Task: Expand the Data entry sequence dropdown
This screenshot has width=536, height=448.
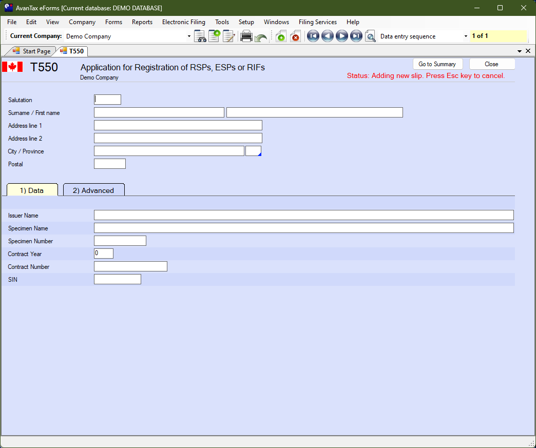Action: point(466,36)
